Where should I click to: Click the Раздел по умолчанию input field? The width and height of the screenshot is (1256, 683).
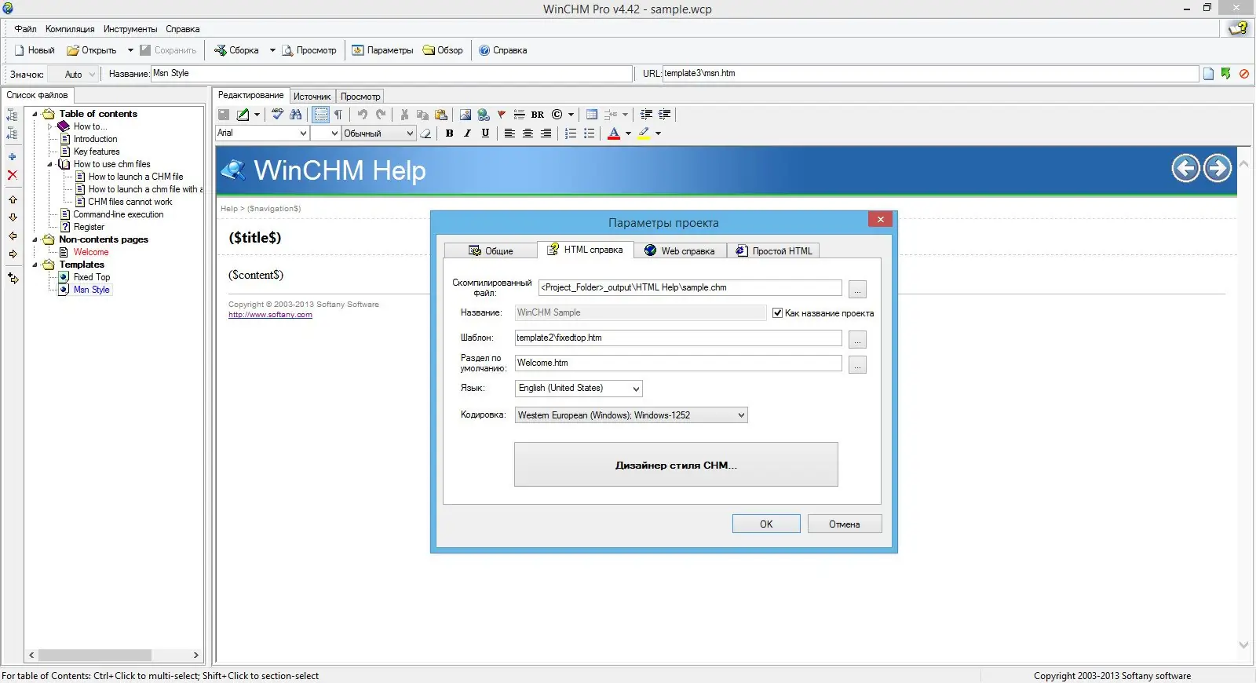point(678,363)
